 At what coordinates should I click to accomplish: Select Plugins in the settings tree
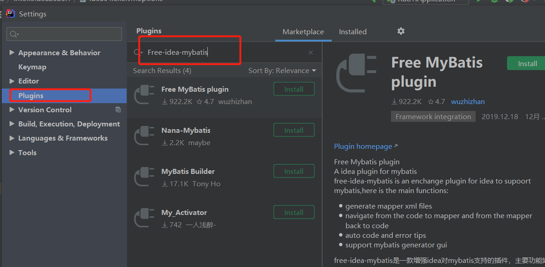pos(64,95)
